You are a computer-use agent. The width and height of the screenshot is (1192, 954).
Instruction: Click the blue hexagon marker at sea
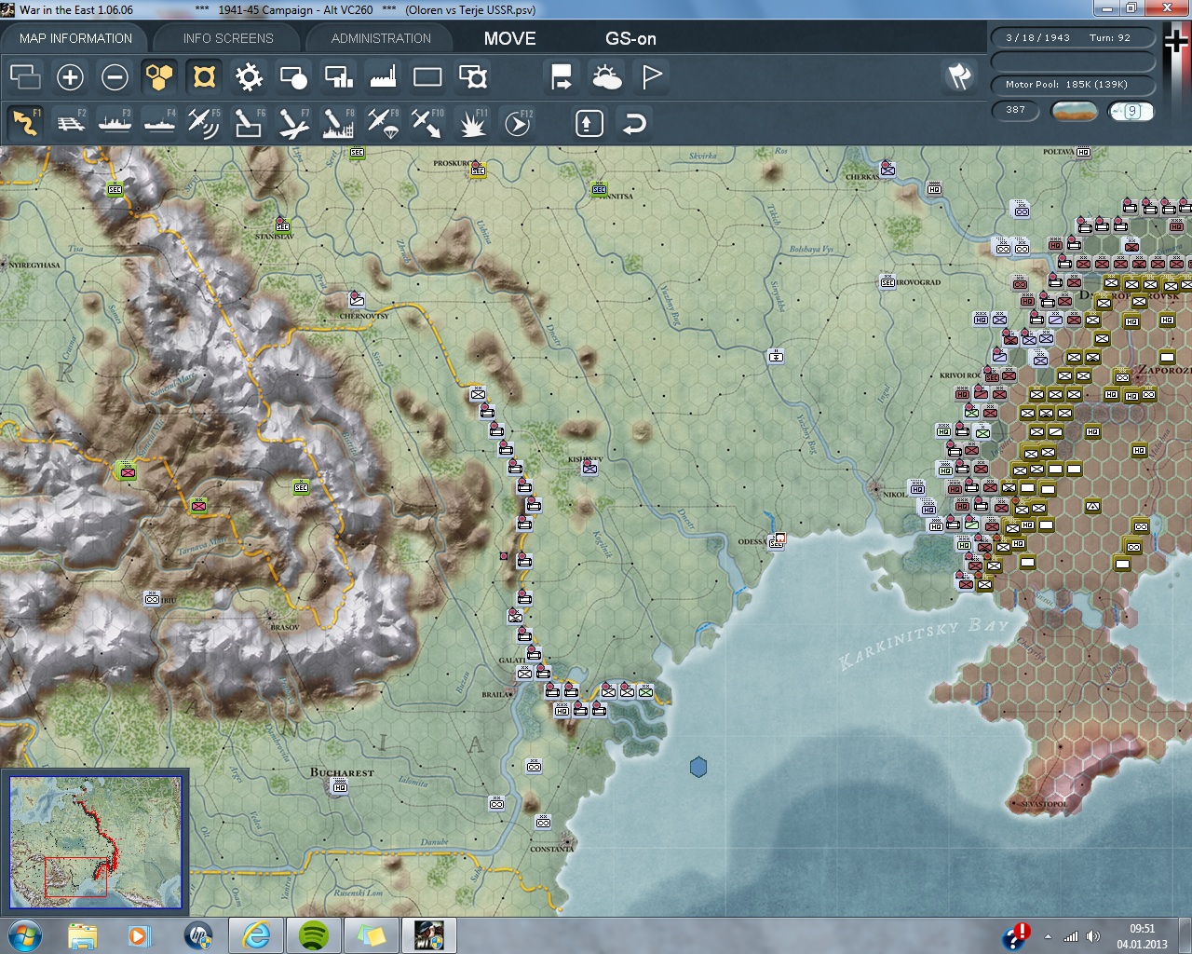coord(698,767)
